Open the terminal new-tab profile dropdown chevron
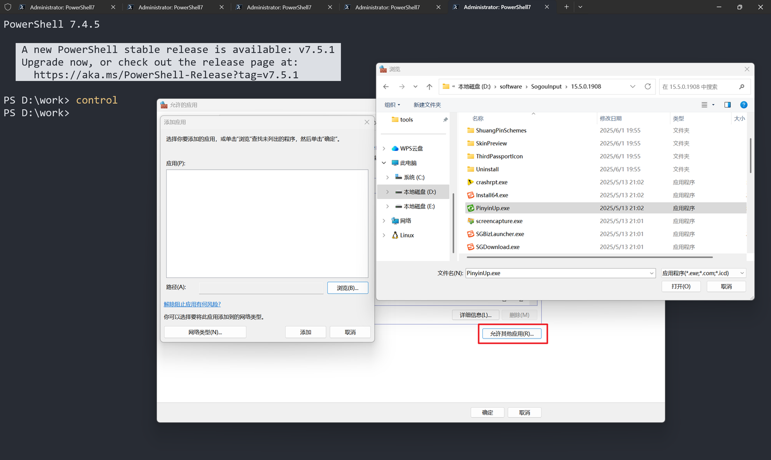 [x=580, y=7]
